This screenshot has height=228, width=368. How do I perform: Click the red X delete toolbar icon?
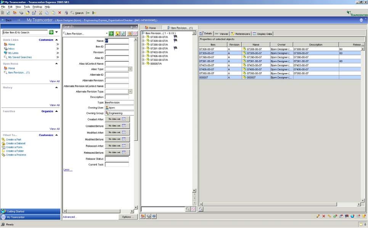pyautogui.click(x=59, y=13)
